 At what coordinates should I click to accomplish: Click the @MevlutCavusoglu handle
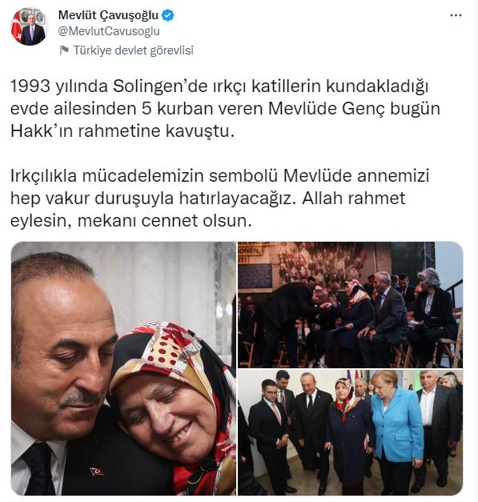[109, 32]
